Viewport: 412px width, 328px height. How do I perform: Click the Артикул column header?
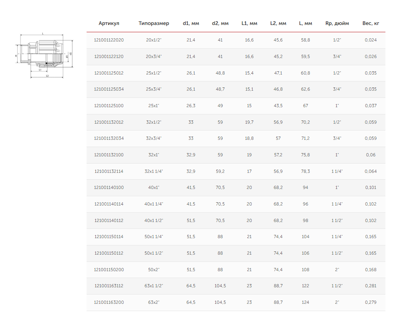[109, 23]
